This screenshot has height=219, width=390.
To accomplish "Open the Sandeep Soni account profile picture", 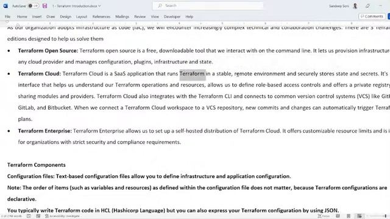I will (355, 6).
